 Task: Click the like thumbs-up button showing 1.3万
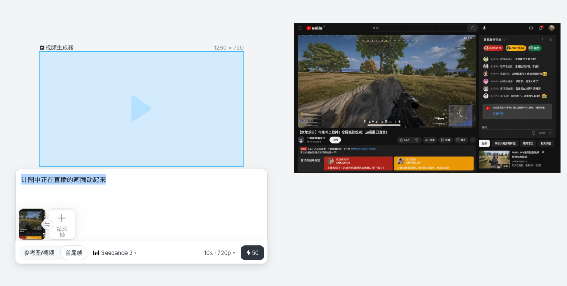405,140
